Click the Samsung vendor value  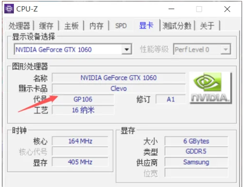(x=196, y=162)
